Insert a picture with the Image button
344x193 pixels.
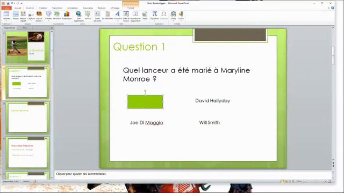[x=16, y=15]
